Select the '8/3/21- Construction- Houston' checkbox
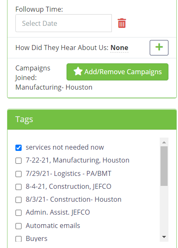 coord(18,200)
